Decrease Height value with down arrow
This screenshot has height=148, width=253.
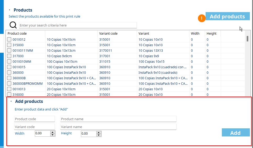pos(99,135)
